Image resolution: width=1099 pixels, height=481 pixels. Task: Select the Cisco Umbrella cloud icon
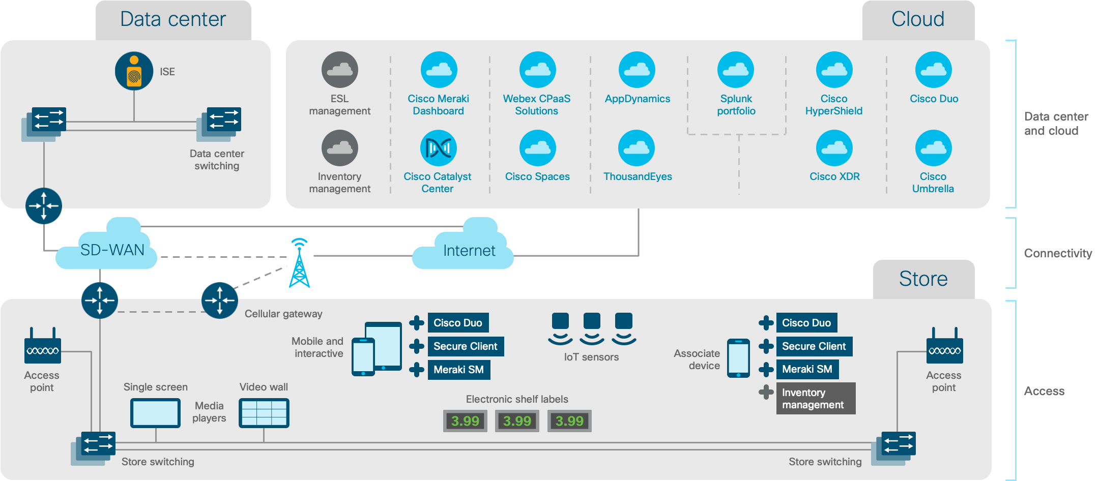pos(934,148)
